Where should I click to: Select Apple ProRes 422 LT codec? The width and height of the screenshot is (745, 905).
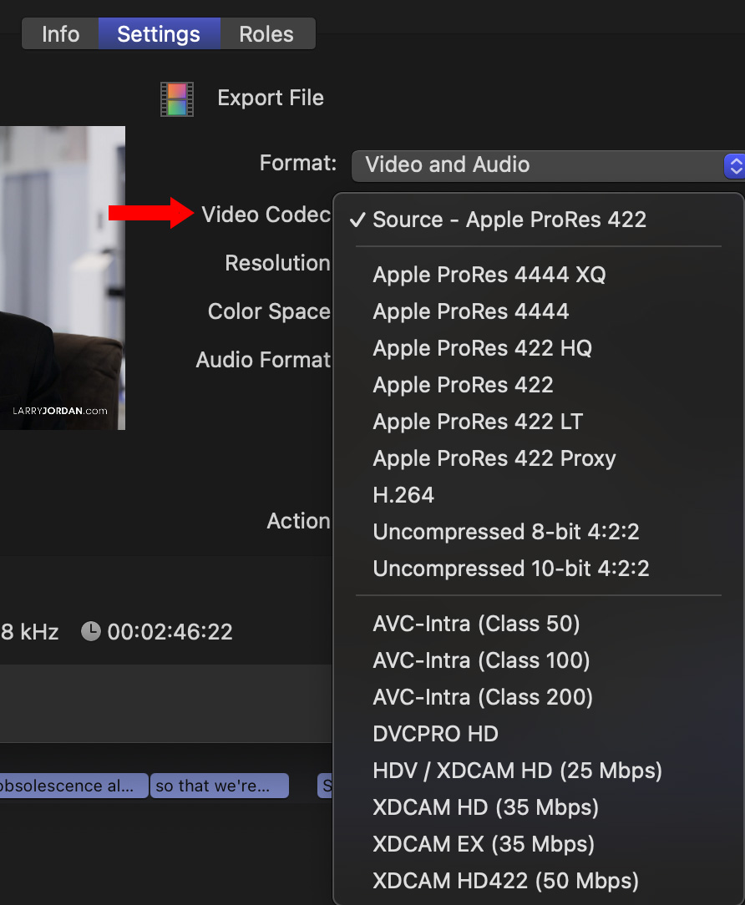[478, 422]
